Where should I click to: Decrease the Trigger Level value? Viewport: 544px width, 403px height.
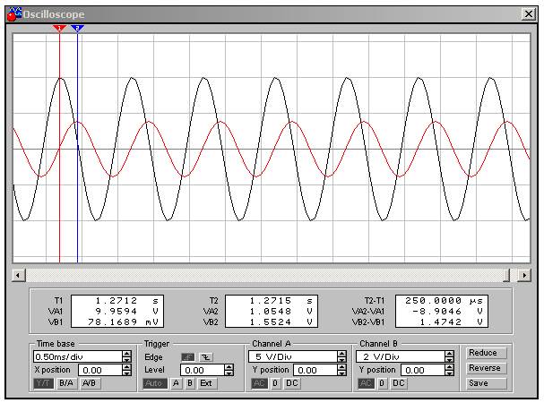[x=229, y=373]
